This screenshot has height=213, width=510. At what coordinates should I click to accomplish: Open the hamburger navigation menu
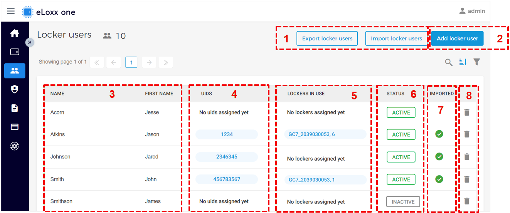tap(11, 11)
